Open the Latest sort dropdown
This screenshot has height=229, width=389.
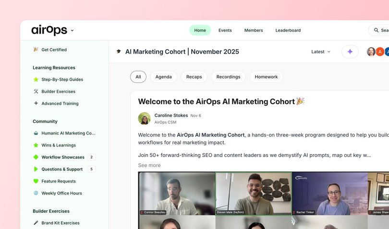click(x=321, y=51)
